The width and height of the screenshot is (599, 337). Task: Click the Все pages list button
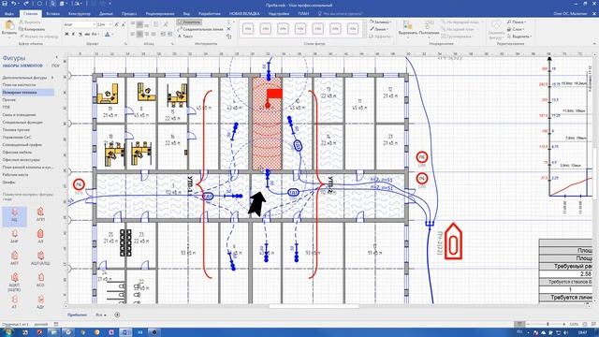101,315
